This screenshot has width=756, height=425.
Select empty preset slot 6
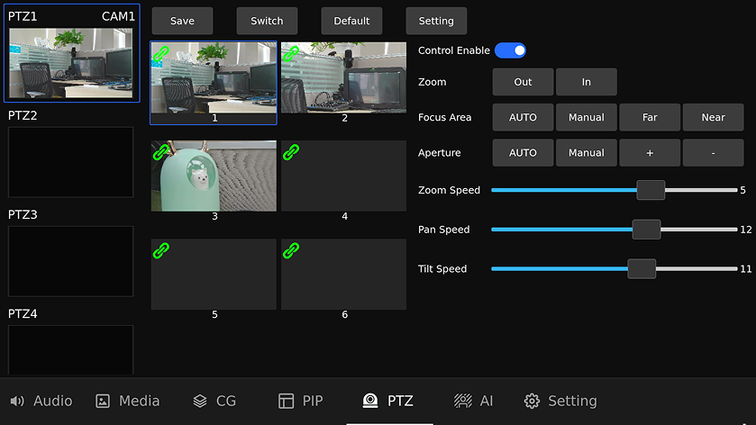point(344,274)
